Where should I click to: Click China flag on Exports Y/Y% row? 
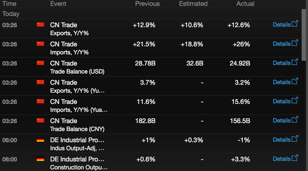click(x=40, y=25)
